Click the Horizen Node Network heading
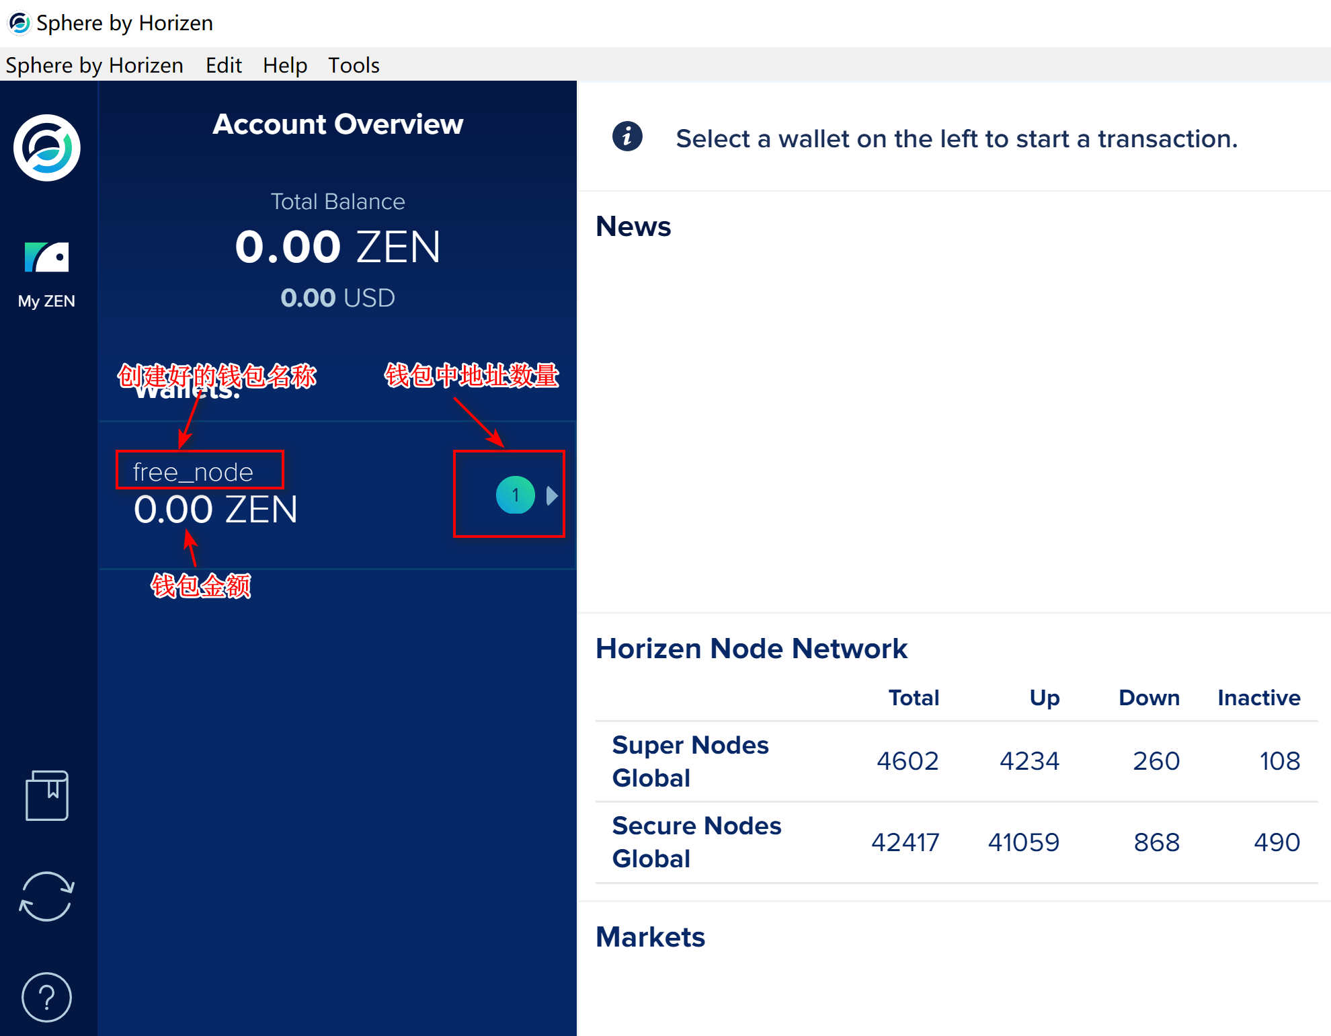This screenshot has width=1331, height=1036. tap(752, 649)
